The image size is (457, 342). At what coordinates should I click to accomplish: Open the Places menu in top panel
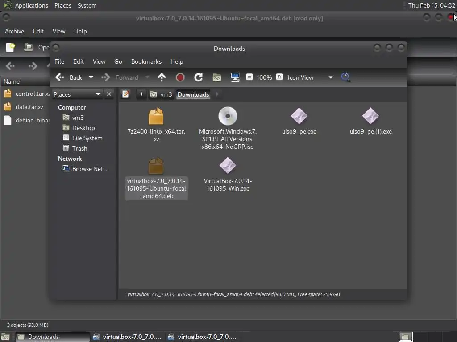(x=63, y=5)
